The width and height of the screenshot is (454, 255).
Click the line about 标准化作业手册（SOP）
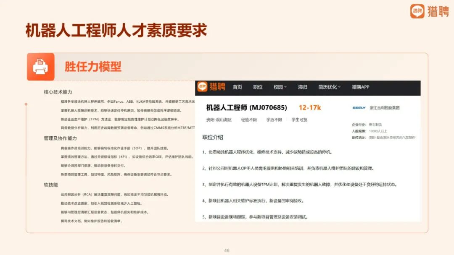(x=115, y=148)
